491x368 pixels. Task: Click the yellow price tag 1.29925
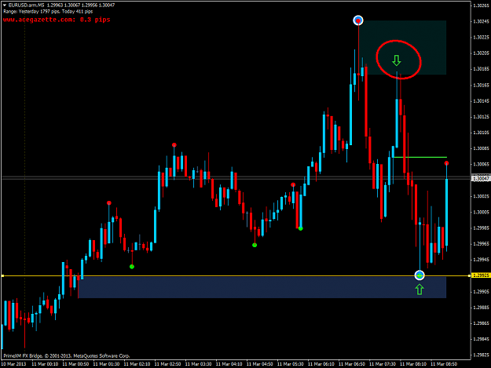coord(481,275)
